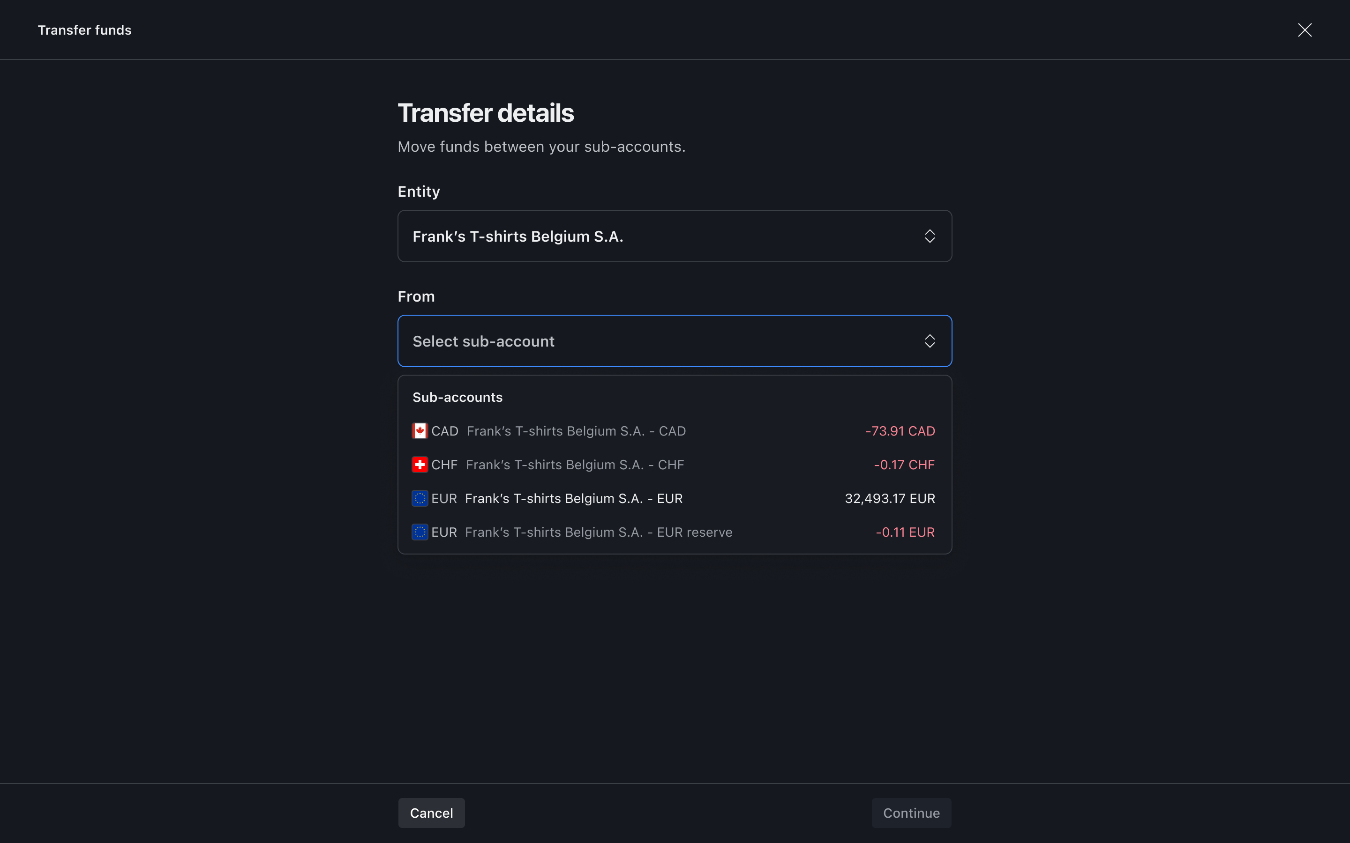This screenshot has height=843, width=1350.
Task: Click the Entity field label
Action: point(419,191)
